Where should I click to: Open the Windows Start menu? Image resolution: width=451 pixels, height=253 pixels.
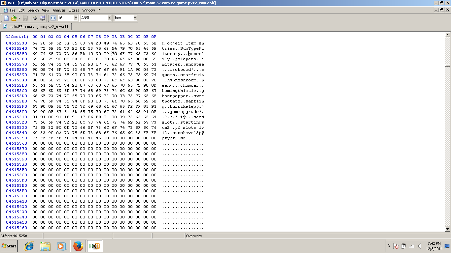click(9, 246)
